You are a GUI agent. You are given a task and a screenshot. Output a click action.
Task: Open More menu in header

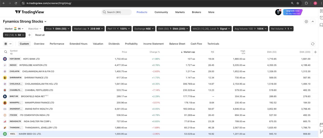coord(211,12)
